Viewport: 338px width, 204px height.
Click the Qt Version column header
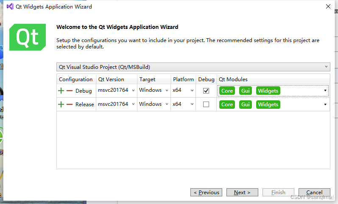[116, 79]
